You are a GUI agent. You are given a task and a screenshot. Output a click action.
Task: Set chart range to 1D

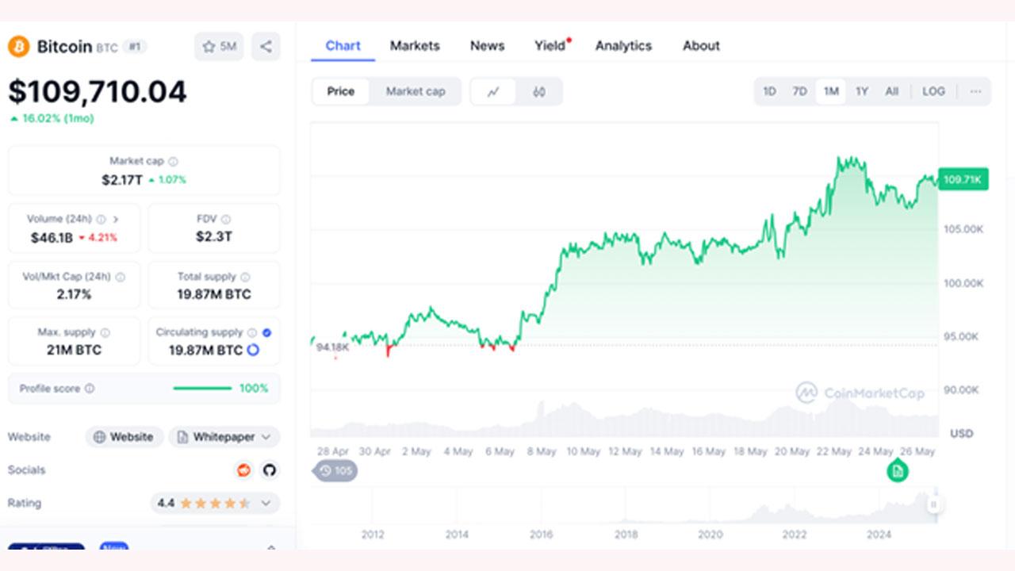(769, 91)
